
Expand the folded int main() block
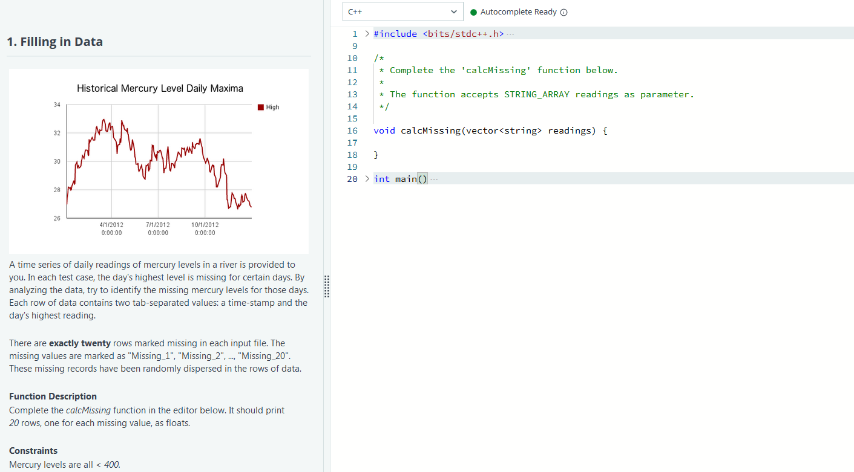click(367, 179)
